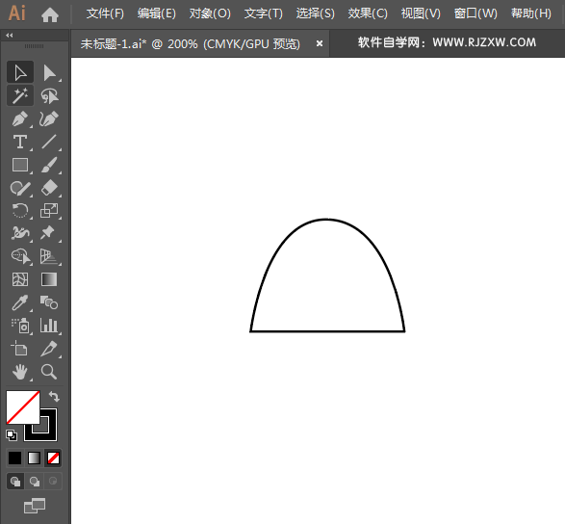Collapse toolbar with double-arrow chevron
The image size is (565, 524).
pos(10,35)
